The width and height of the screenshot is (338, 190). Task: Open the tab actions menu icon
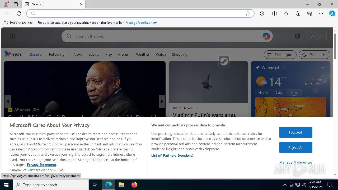coord(16,4)
